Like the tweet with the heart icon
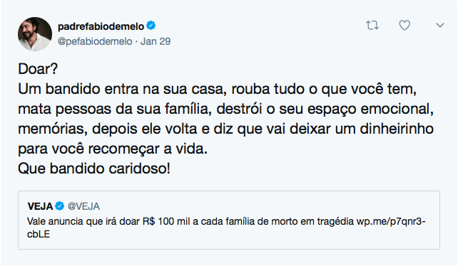This screenshot has width=458, height=266. click(x=404, y=26)
